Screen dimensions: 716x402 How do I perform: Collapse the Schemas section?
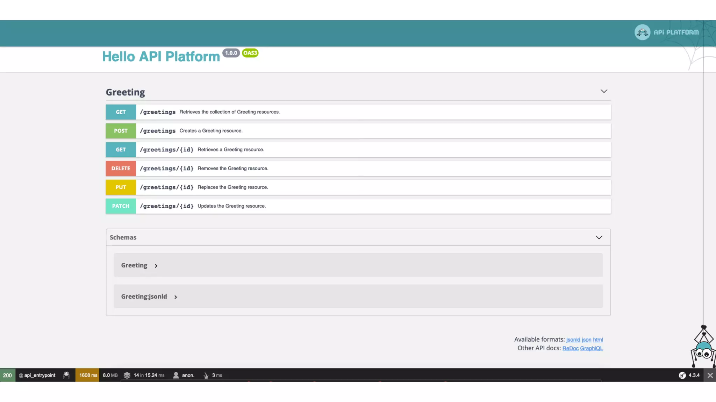[x=599, y=237]
